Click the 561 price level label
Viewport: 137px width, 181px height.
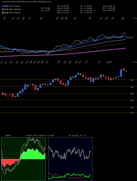tap(132, 80)
